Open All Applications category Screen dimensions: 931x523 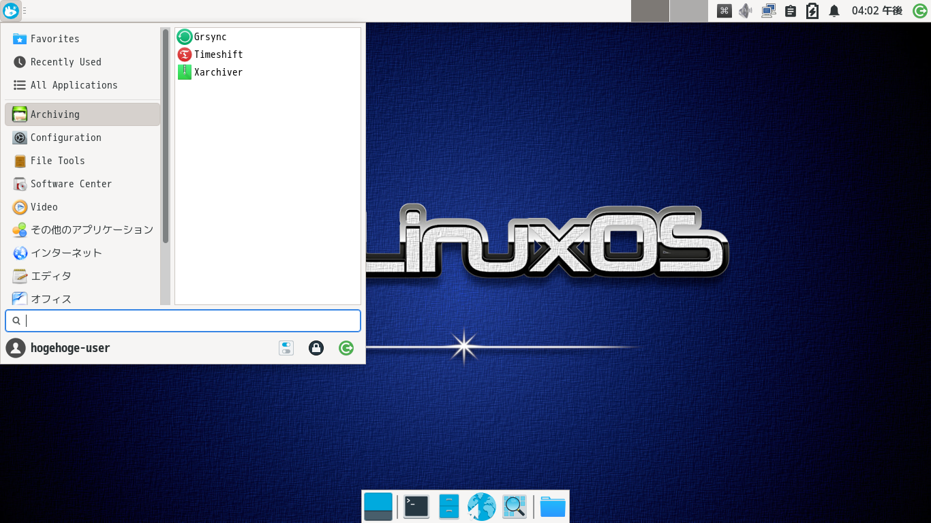tap(82, 85)
